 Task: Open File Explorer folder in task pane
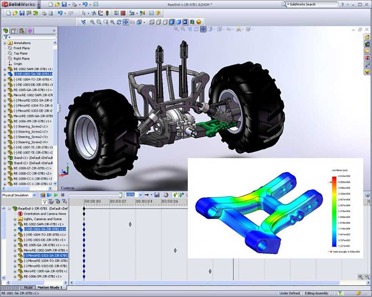(x=367, y=51)
